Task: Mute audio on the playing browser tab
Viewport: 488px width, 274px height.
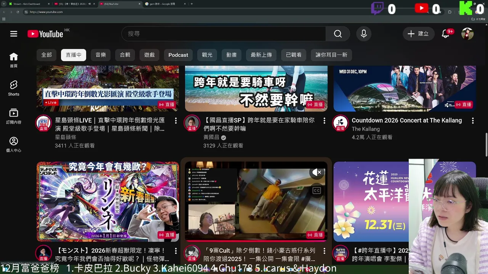Action: click(89, 4)
